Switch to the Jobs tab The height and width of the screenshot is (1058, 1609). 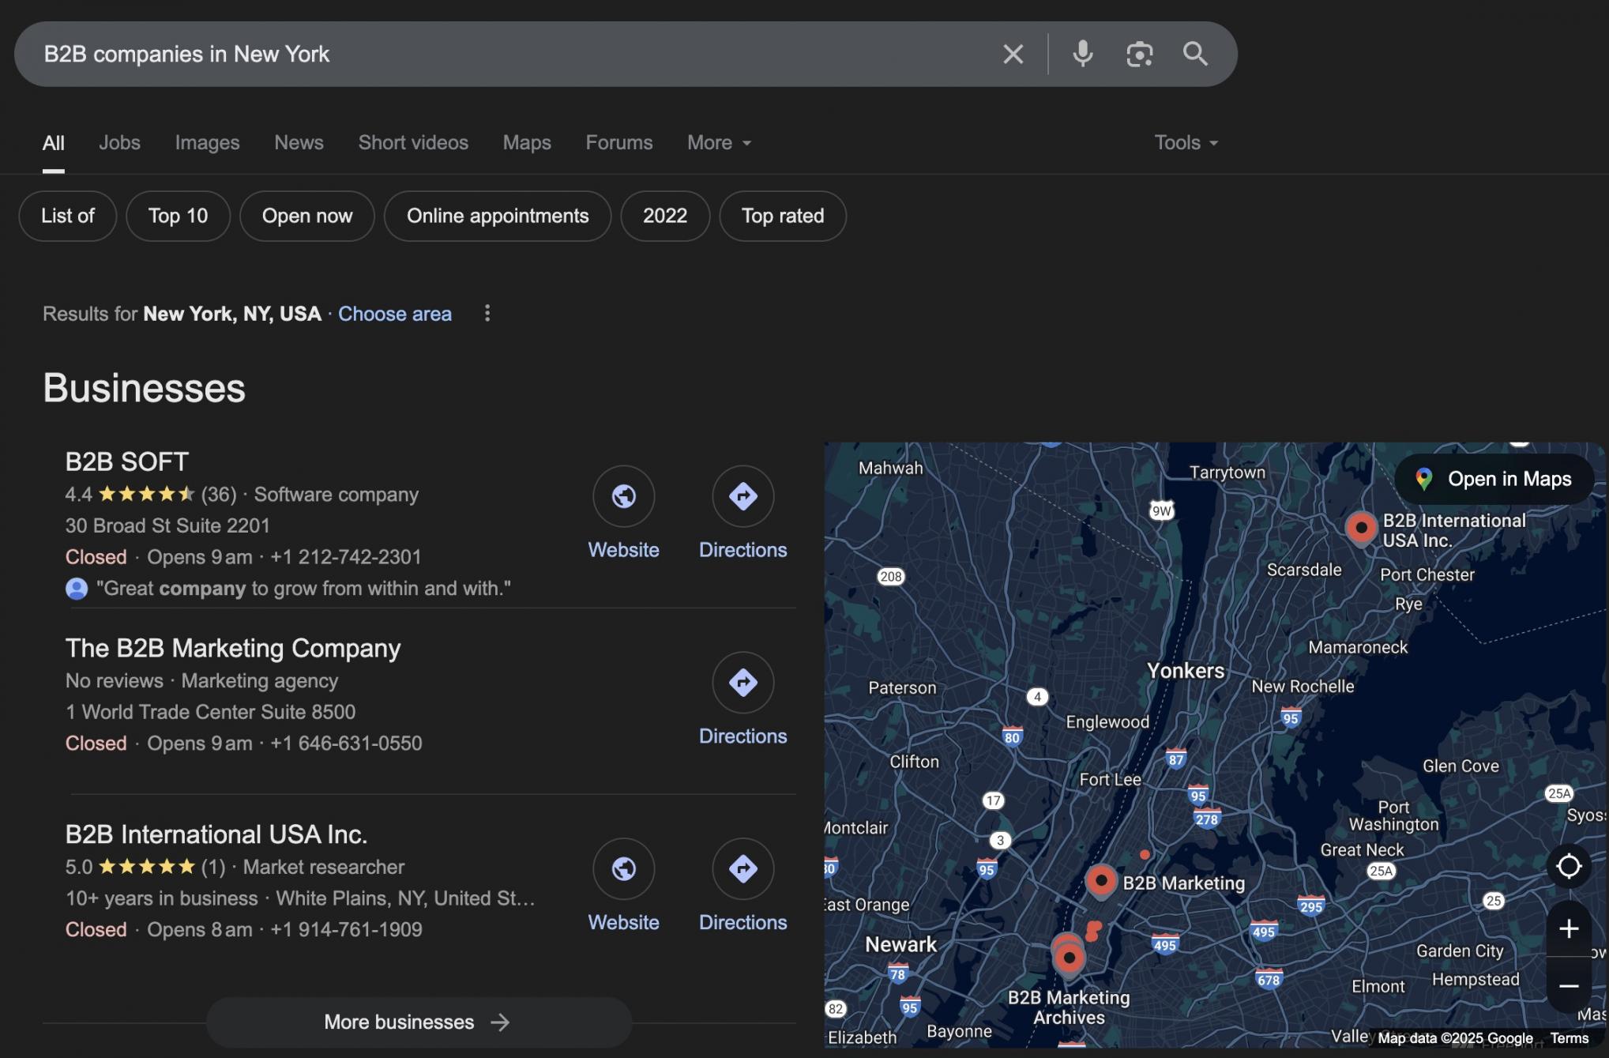click(119, 143)
